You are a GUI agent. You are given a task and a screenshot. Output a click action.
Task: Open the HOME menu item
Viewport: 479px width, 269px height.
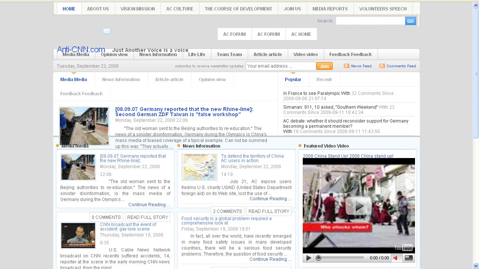coord(69,9)
